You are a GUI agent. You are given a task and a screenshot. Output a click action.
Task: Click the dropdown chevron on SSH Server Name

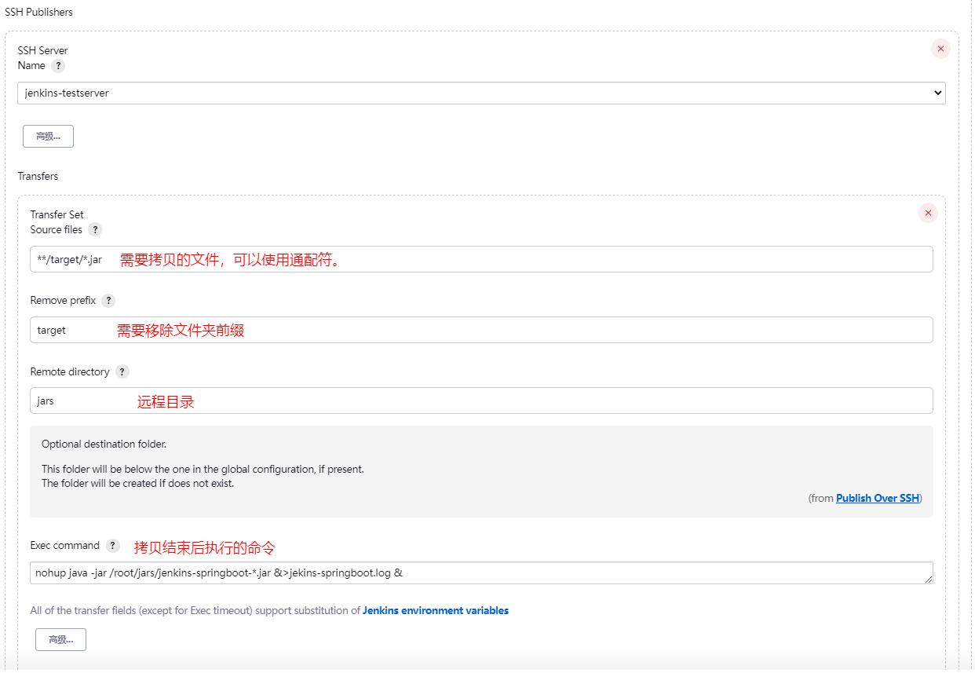pyautogui.click(x=939, y=93)
